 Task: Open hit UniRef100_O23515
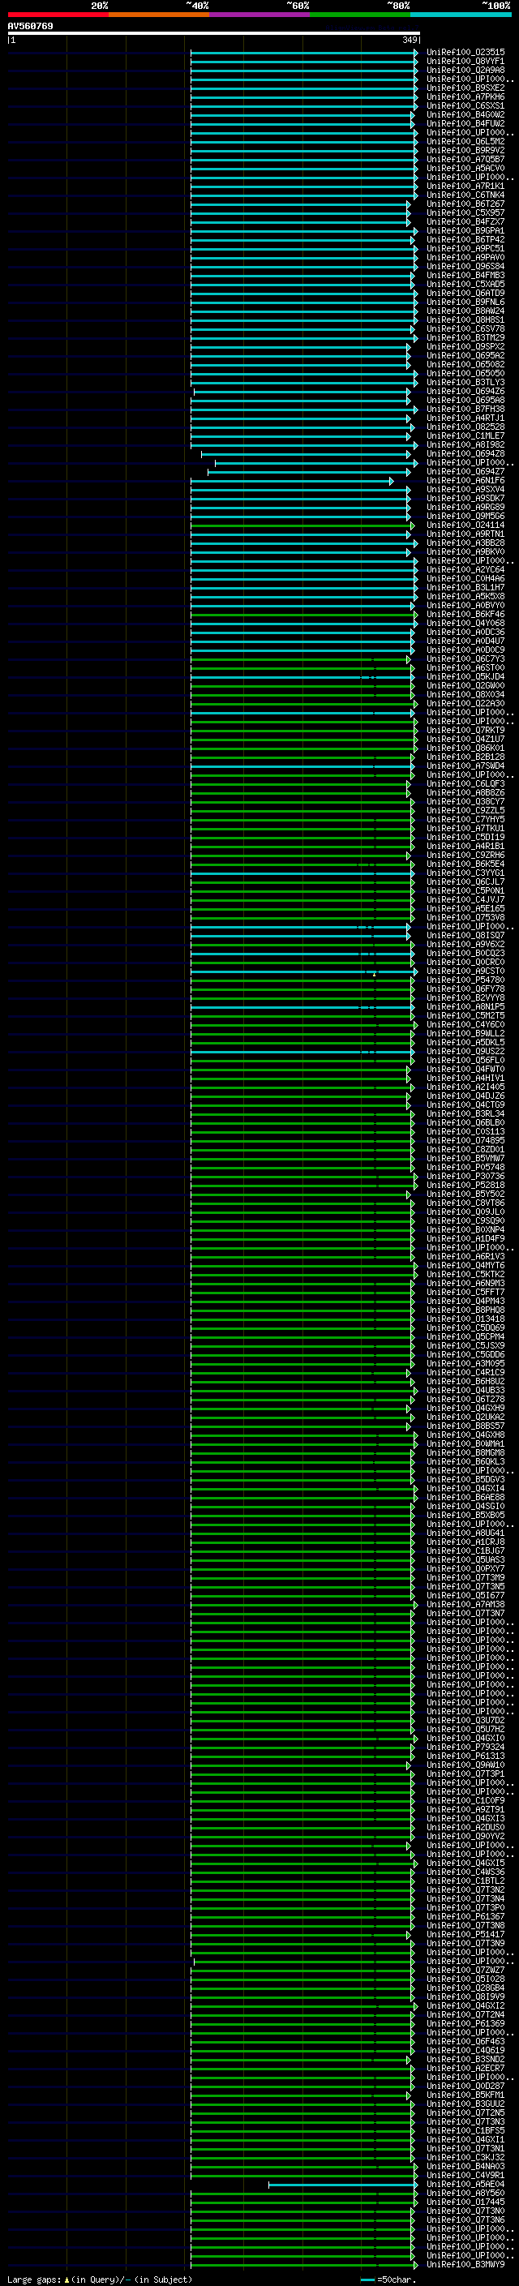[x=465, y=53]
